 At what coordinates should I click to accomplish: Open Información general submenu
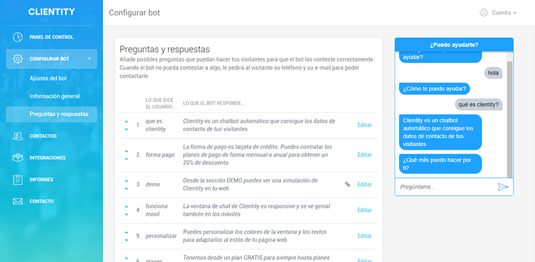tap(55, 96)
